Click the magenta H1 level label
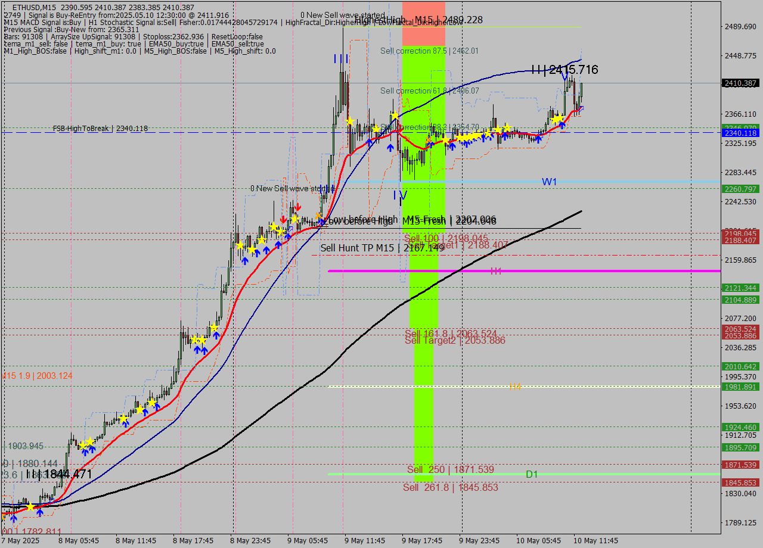 pos(497,270)
